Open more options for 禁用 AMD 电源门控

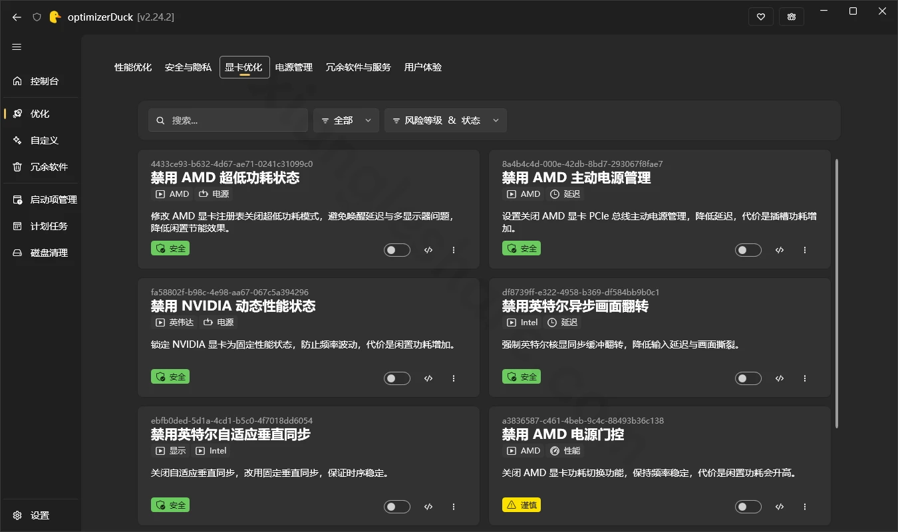coord(805,507)
